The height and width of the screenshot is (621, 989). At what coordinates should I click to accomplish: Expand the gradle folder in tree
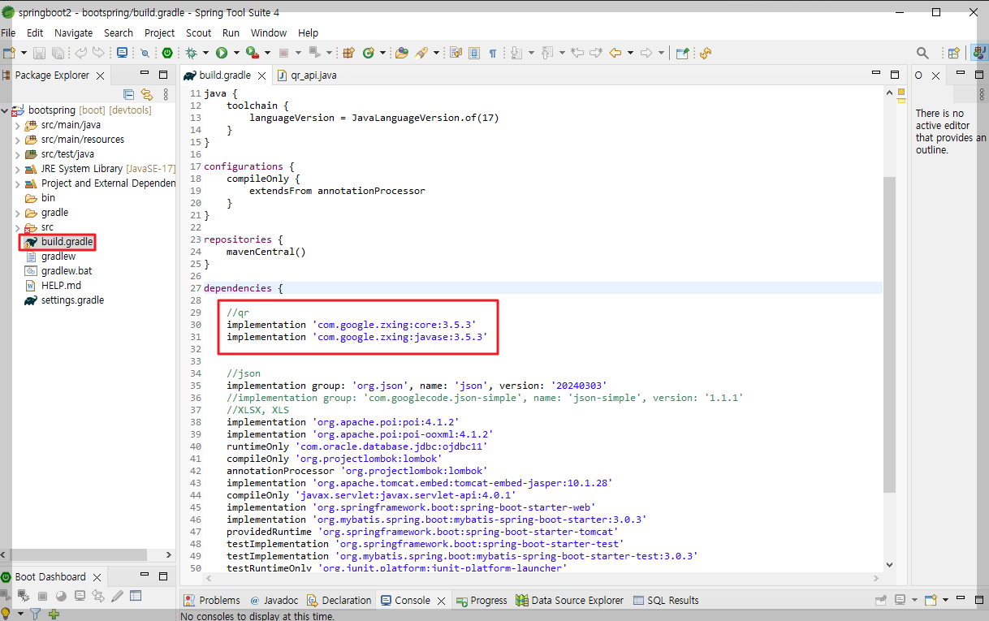coord(17,213)
